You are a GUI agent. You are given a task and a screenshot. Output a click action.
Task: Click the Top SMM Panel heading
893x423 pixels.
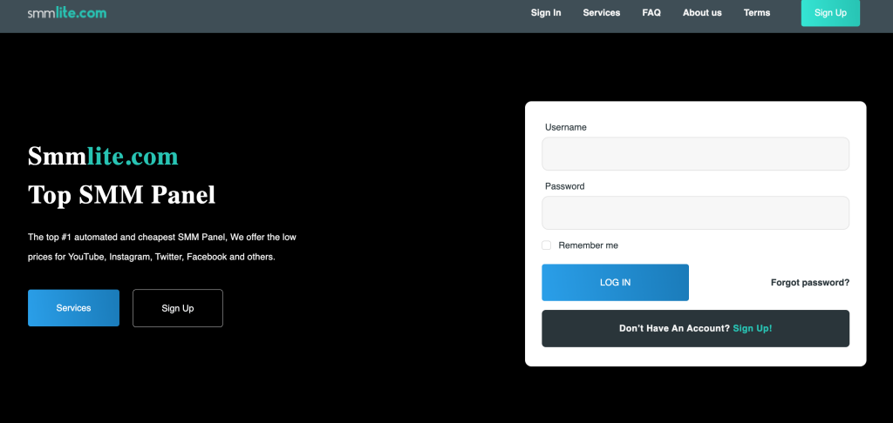pos(122,194)
